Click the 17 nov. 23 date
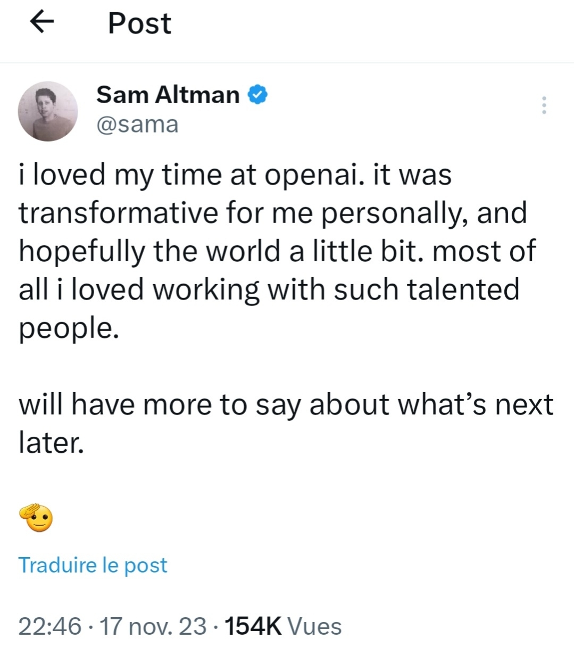Viewport: 574px width, 655px height. [x=153, y=626]
